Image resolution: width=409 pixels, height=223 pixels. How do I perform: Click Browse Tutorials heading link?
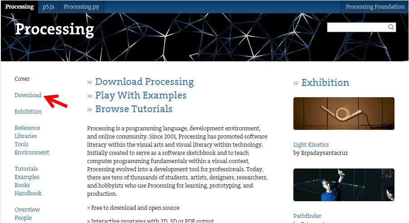134,109
